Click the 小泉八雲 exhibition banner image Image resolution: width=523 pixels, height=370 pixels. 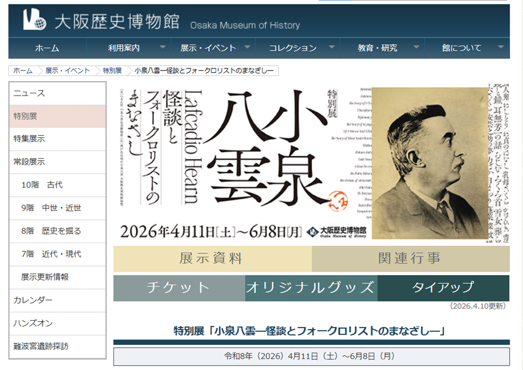(x=311, y=163)
